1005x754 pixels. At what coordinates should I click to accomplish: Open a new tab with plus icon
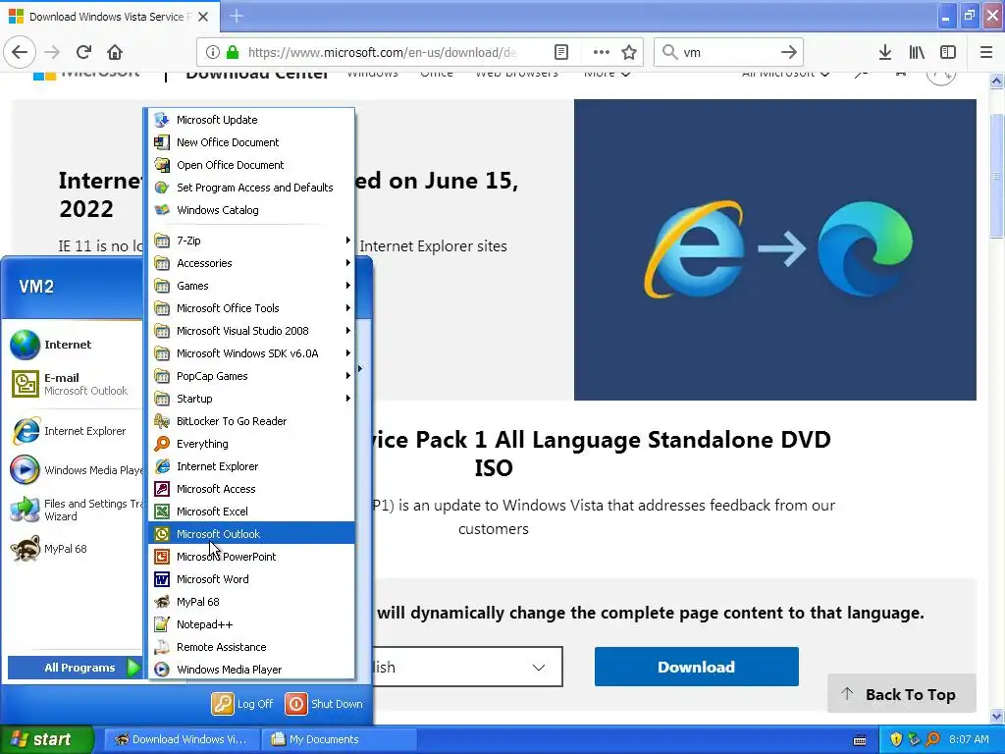pyautogui.click(x=237, y=16)
